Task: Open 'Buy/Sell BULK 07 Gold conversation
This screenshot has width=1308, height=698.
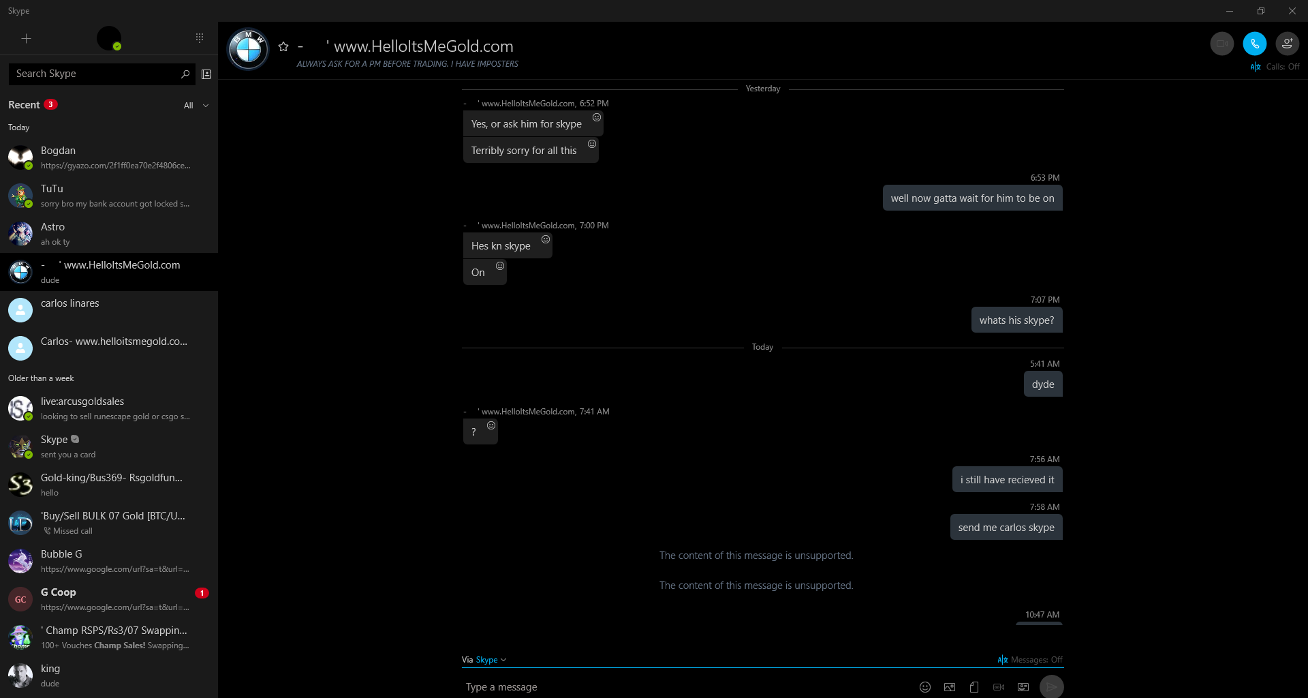Action: (x=109, y=523)
